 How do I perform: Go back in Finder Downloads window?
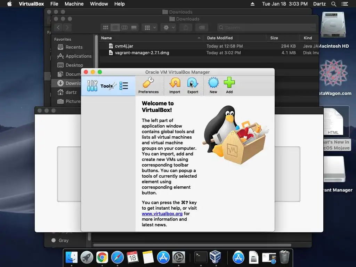(x=58, y=27)
